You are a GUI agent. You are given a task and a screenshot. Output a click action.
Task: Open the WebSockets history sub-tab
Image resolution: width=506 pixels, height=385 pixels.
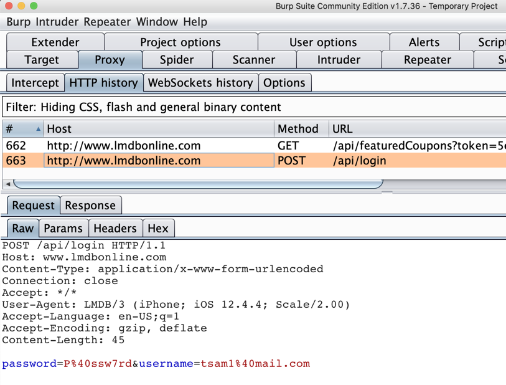(200, 83)
